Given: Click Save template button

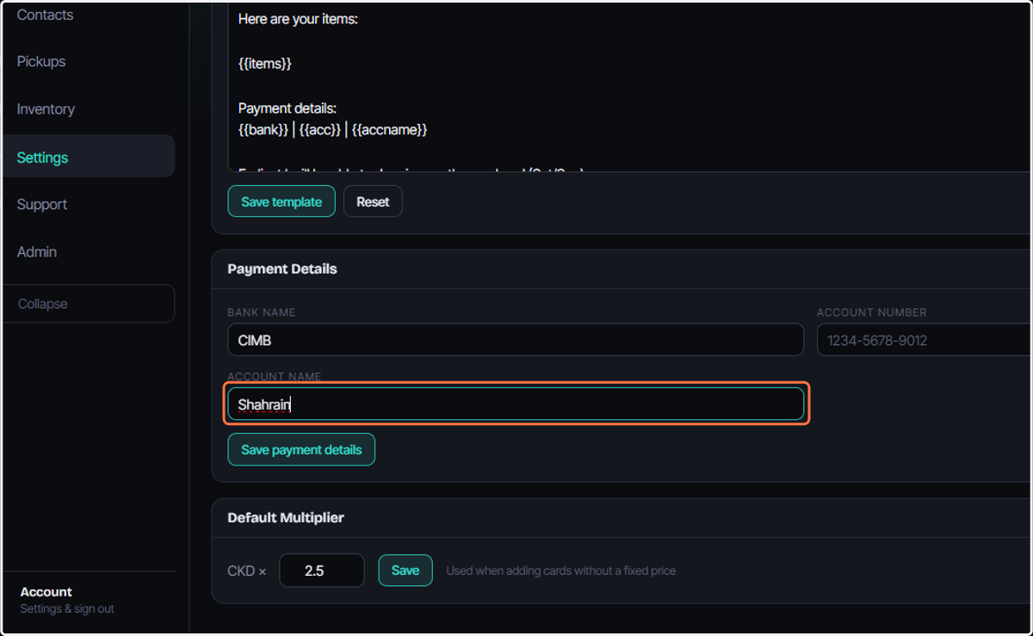Looking at the screenshot, I should coord(281,201).
